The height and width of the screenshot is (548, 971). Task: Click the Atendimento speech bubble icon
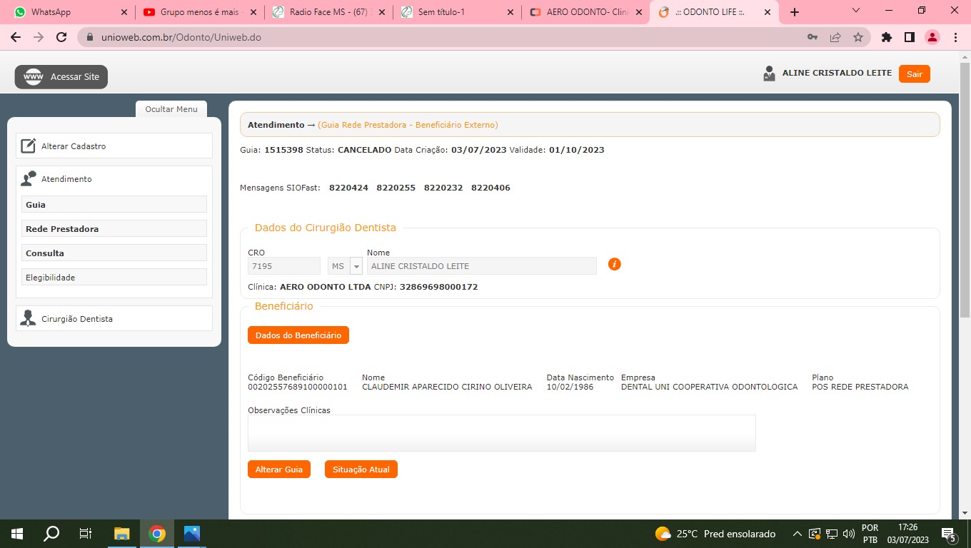coord(29,179)
